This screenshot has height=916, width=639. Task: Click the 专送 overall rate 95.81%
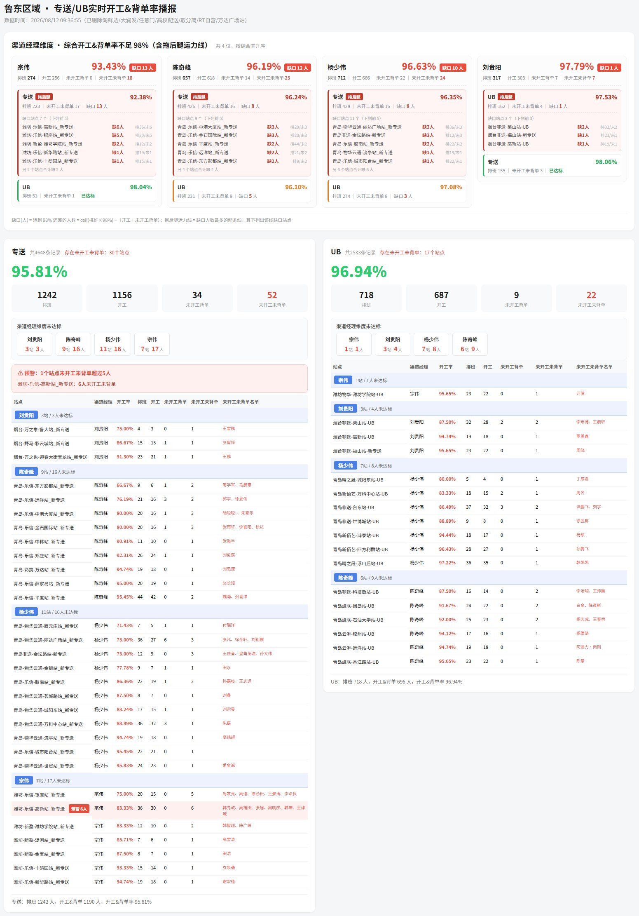click(40, 272)
